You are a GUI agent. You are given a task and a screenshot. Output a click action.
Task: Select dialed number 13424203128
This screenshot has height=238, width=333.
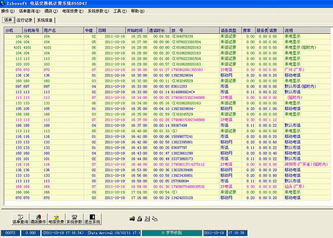tap(182, 198)
